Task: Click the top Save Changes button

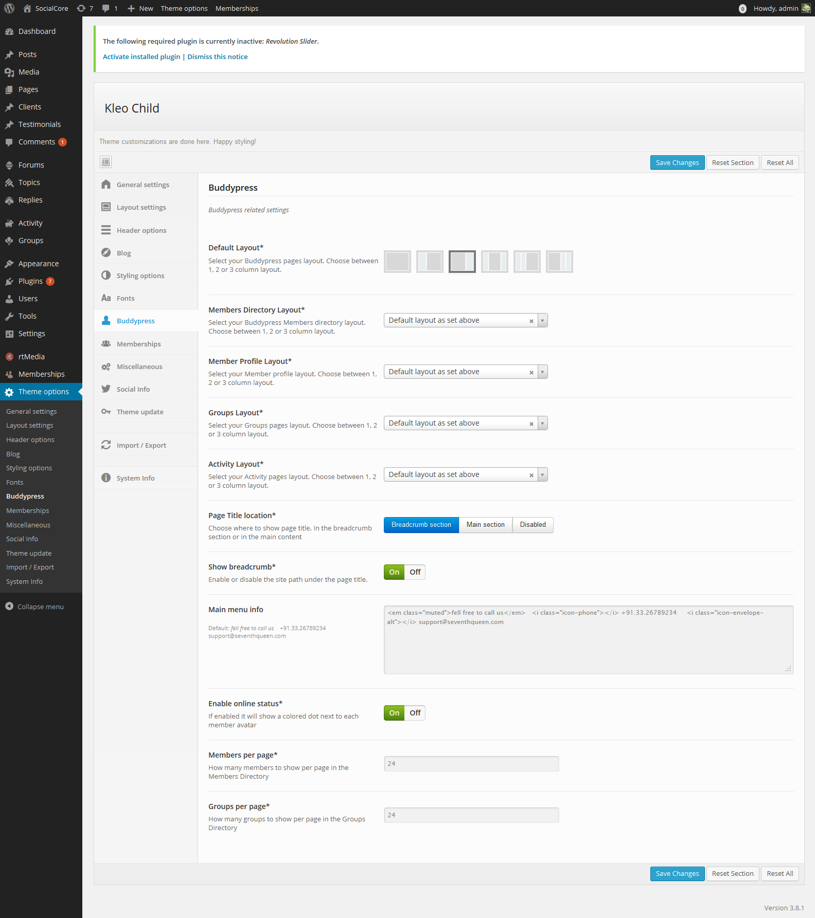Action: click(x=677, y=162)
